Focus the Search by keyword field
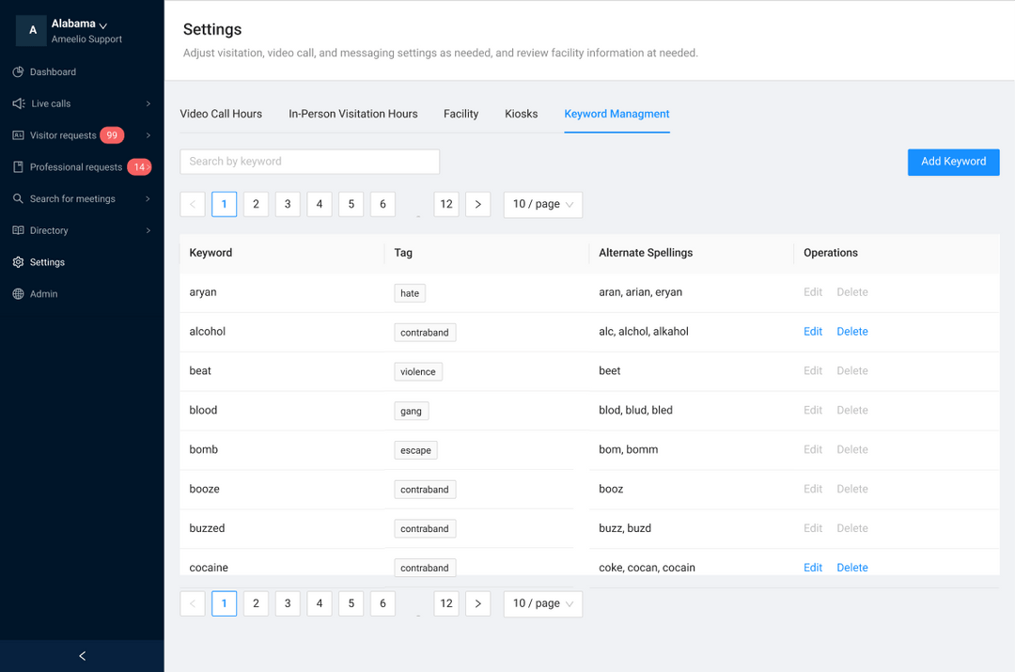This screenshot has height=672, width=1015. point(309,162)
